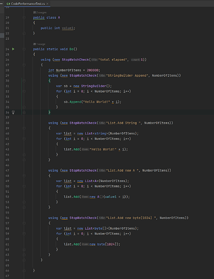The width and height of the screenshot is (214, 279).
Task: Click 'StopWatchCheck' on line 56
Action: click(x=83, y=218)
